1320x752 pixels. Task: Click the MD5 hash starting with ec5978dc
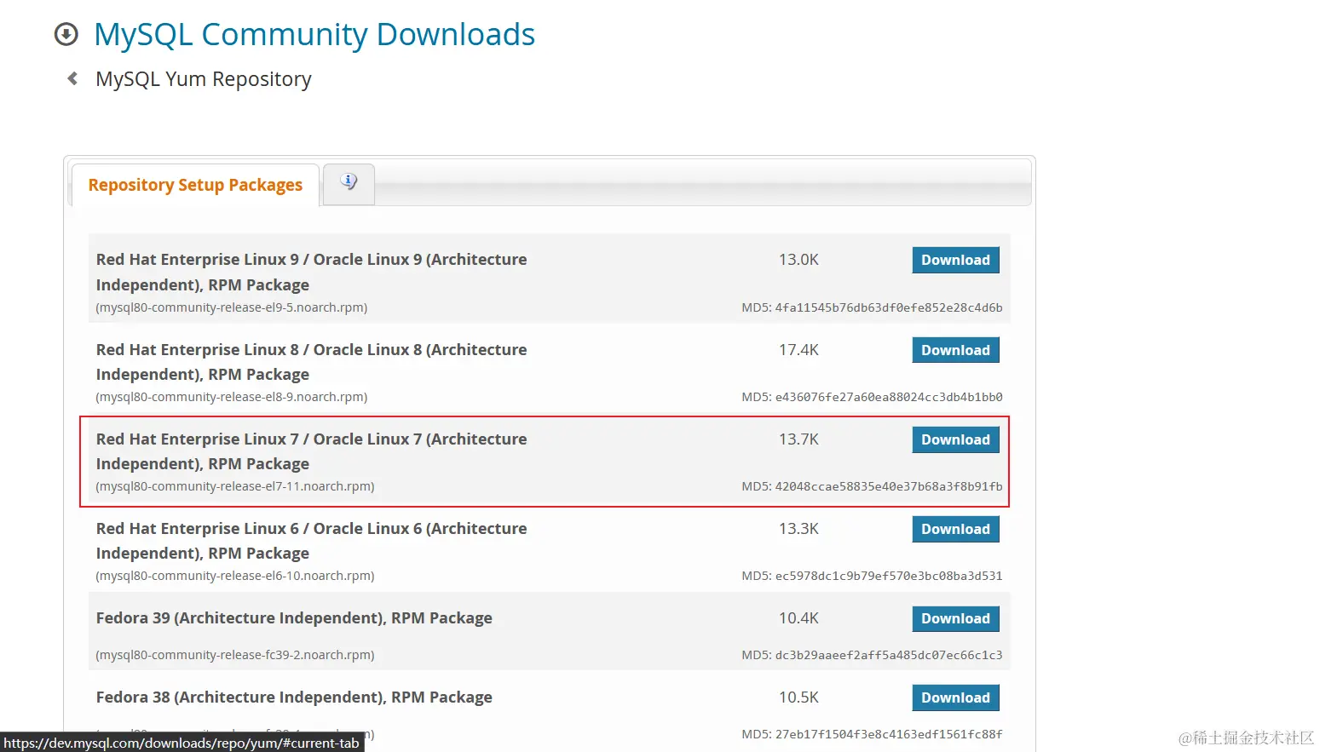(x=889, y=576)
